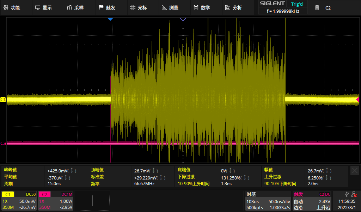The width and height of the screenshot is (361, 212).
Task: Click the C2 icon at top right
Action: coord(317,7)
